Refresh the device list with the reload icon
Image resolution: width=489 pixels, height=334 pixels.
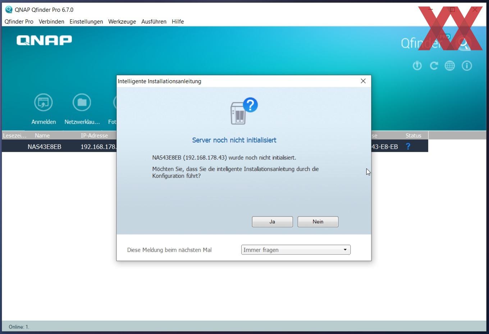(x=434, y=65)
